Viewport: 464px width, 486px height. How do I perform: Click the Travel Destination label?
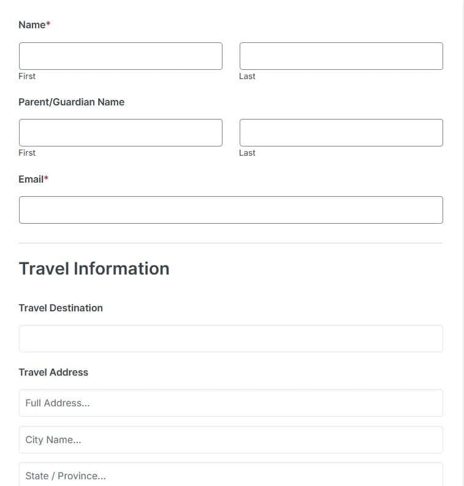pos(61,308)
